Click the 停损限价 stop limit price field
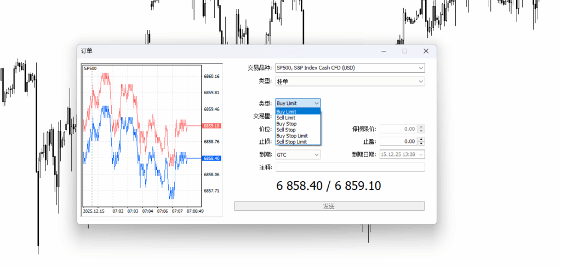 [x=398, y=129]
